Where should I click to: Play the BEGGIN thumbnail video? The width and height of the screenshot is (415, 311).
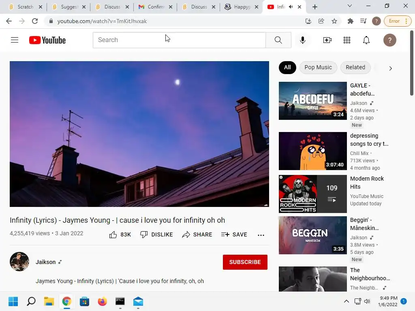point(312,235)
